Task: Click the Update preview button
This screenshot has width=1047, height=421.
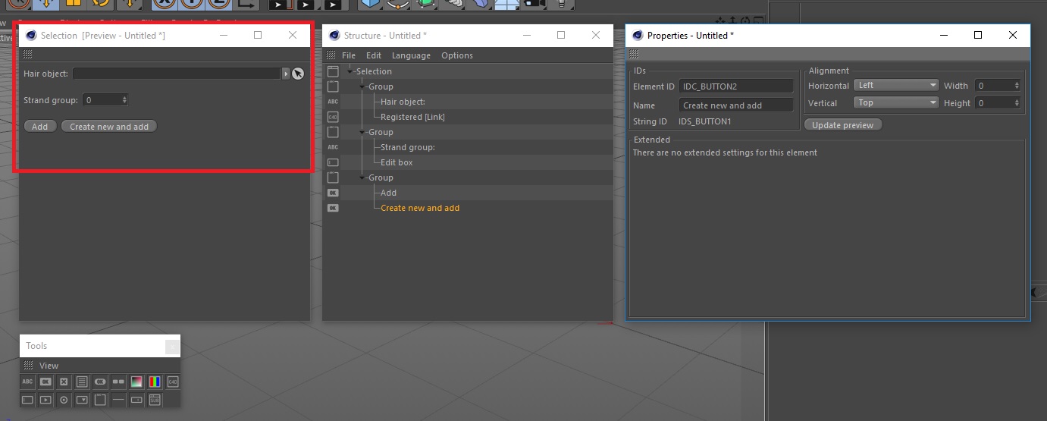Action: (x=842, y=125)
